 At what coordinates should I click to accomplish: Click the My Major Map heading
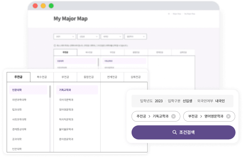pyautogui.click(x=71, y=19)
